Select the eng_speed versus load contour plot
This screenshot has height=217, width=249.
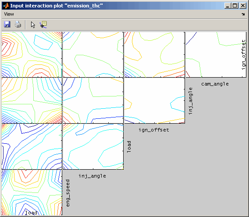click(x=32, y=192)
